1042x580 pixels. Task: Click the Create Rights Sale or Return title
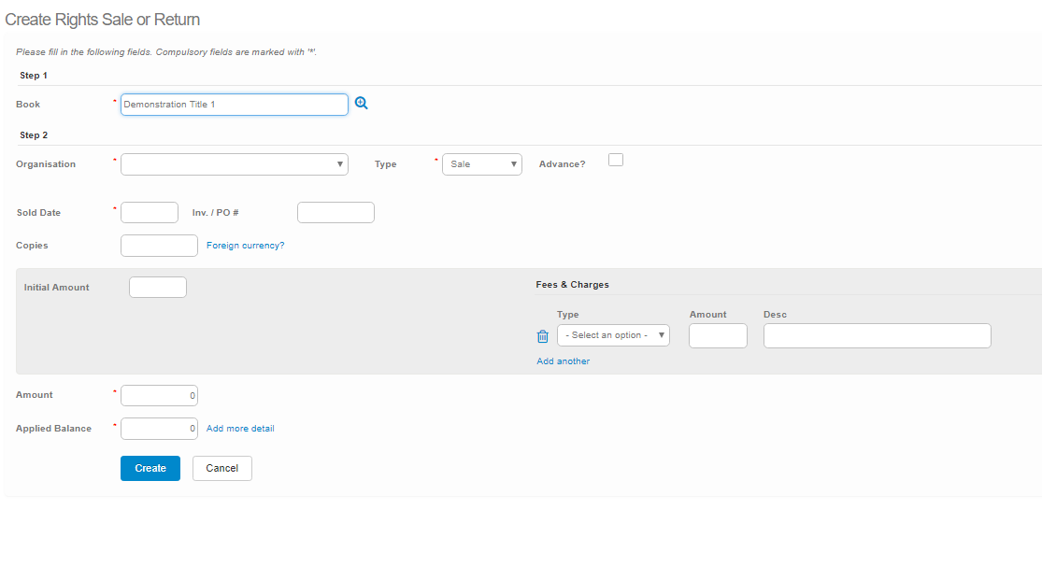[x=103, y=20]
